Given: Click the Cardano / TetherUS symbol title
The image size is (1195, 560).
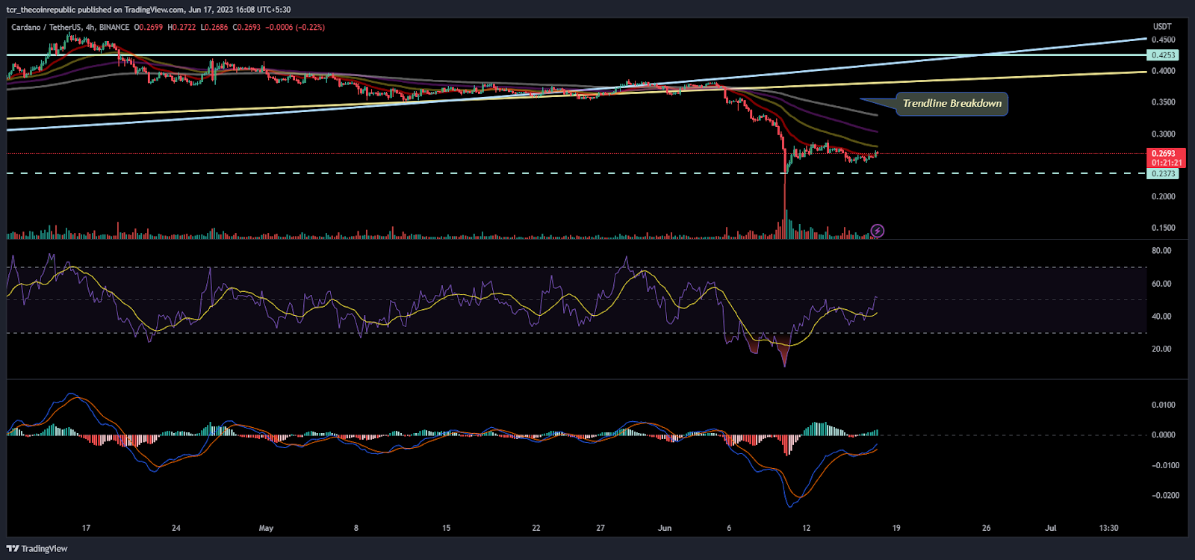Looking at the screenshot, I should coord(46,27).
